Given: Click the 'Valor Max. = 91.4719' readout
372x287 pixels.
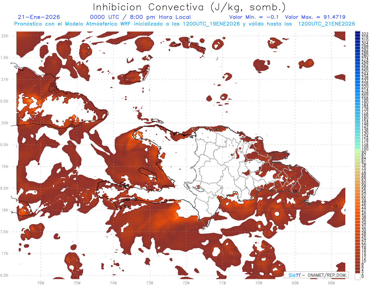Looking at the screenshot, I should tap(315, 17).
